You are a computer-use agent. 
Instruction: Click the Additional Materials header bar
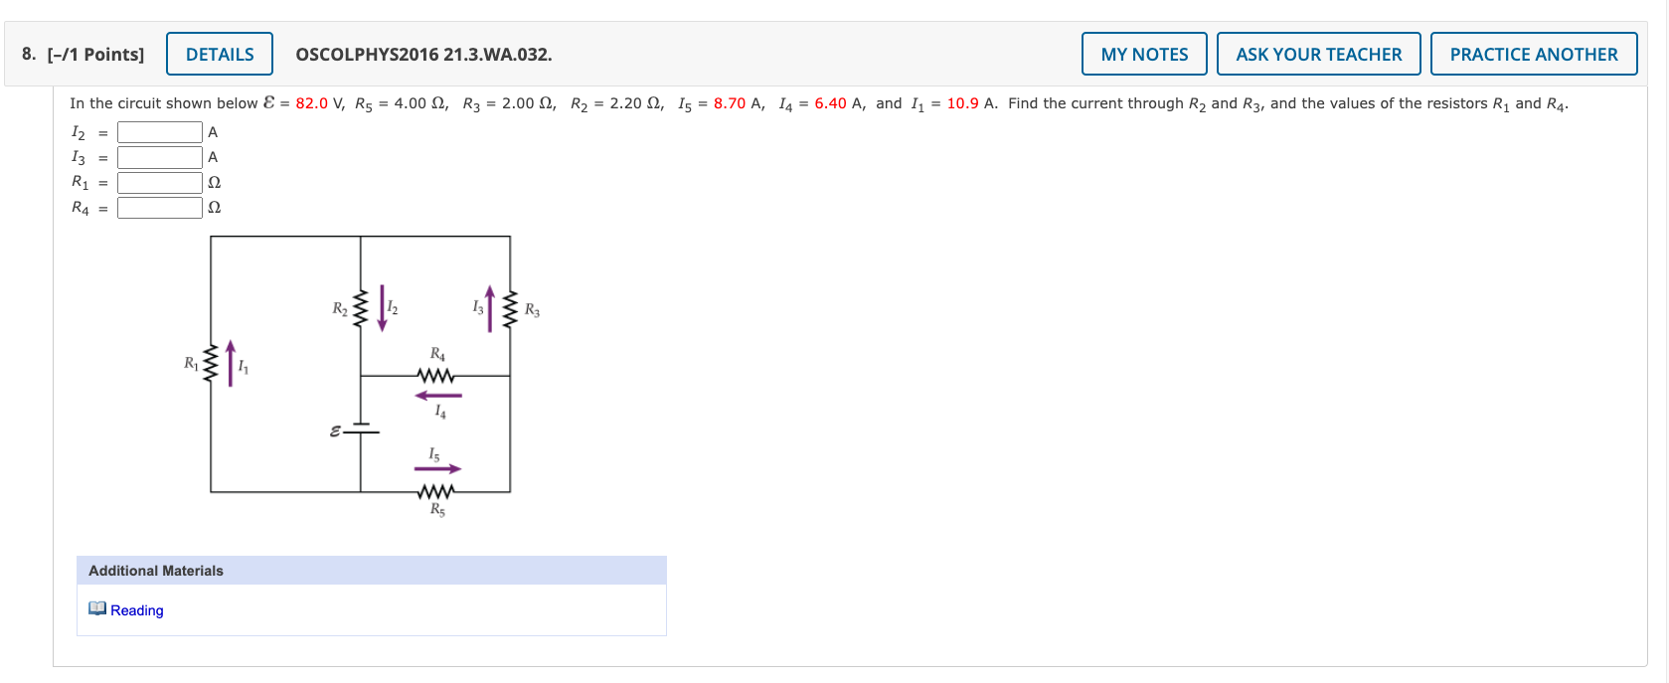click(x=155, y=570)
